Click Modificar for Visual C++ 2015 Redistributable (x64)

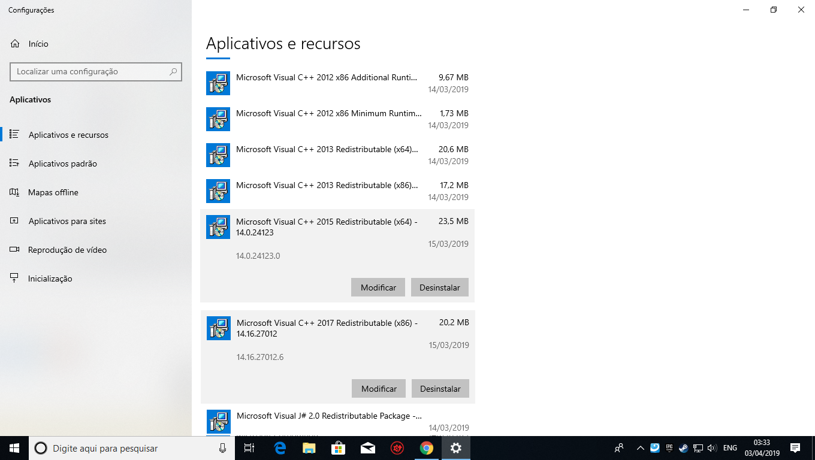(378, 287)
